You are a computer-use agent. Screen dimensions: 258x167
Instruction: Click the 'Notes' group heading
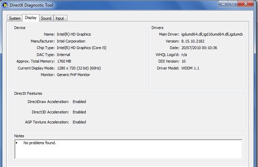point(19,136)
